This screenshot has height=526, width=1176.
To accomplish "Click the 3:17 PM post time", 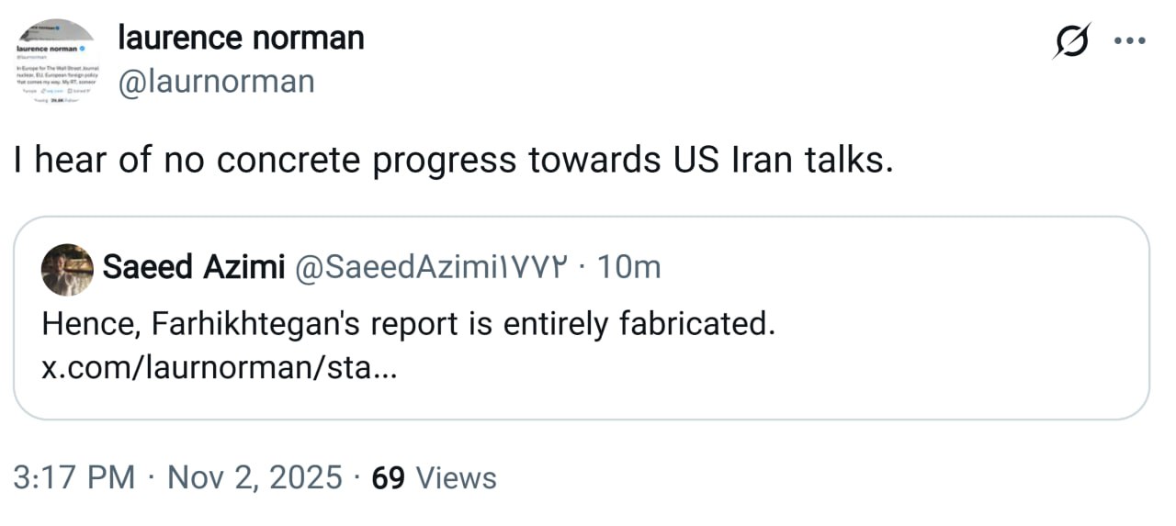I will click(74, 478).
